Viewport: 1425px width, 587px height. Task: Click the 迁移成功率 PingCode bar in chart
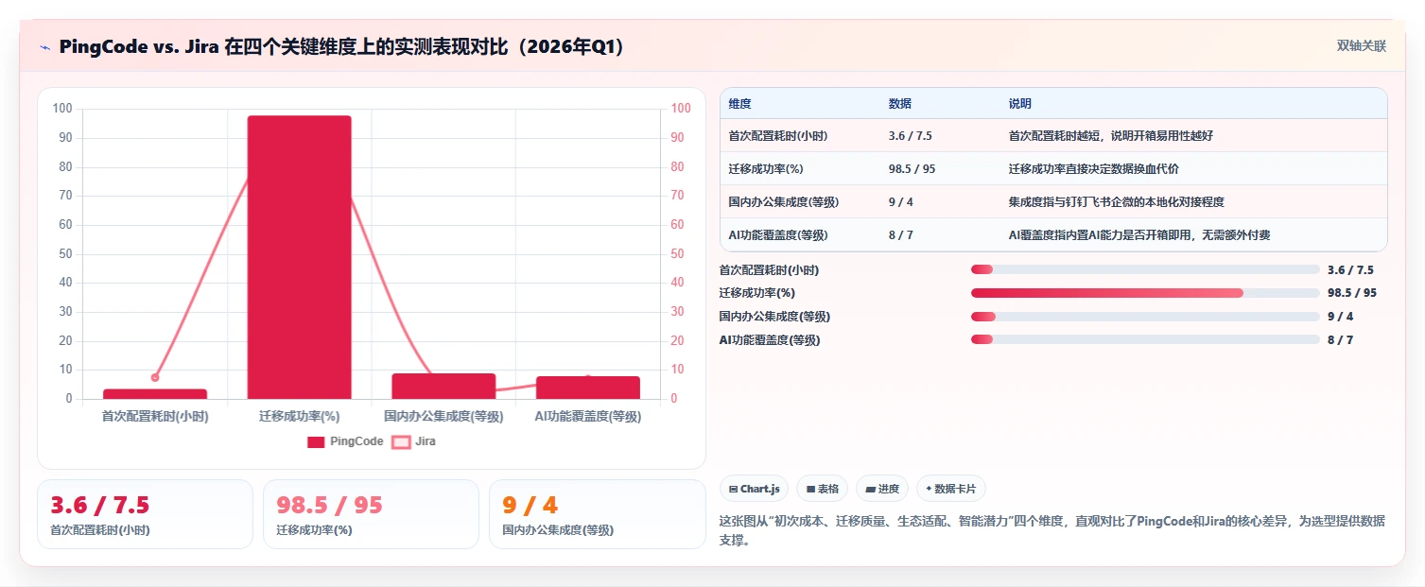(299, 257)
